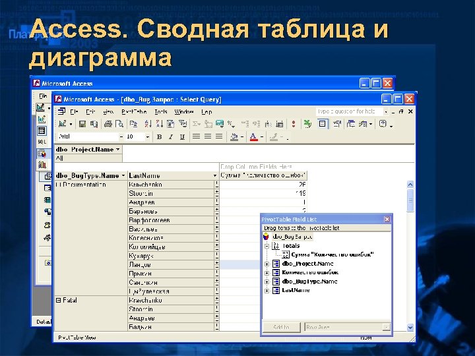Click the SQL view icon in background window
The image size is (475, 356).
42,142
